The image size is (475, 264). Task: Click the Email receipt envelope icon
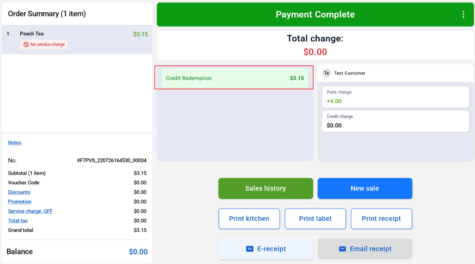point(342,249)
